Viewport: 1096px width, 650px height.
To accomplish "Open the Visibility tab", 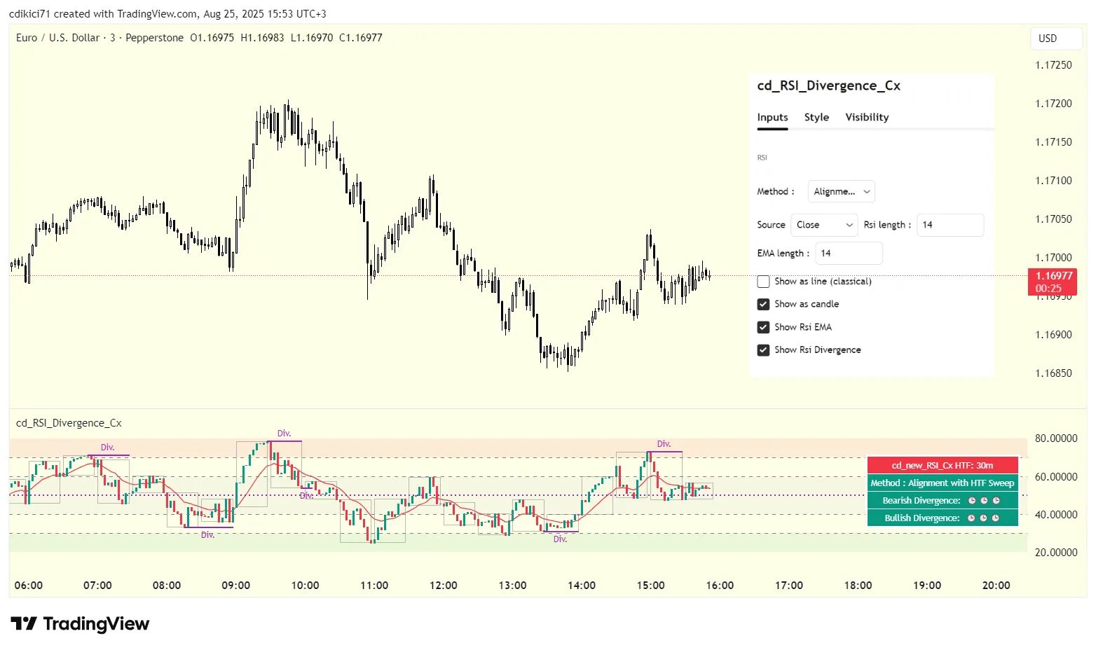I will (x=867, y=118).
